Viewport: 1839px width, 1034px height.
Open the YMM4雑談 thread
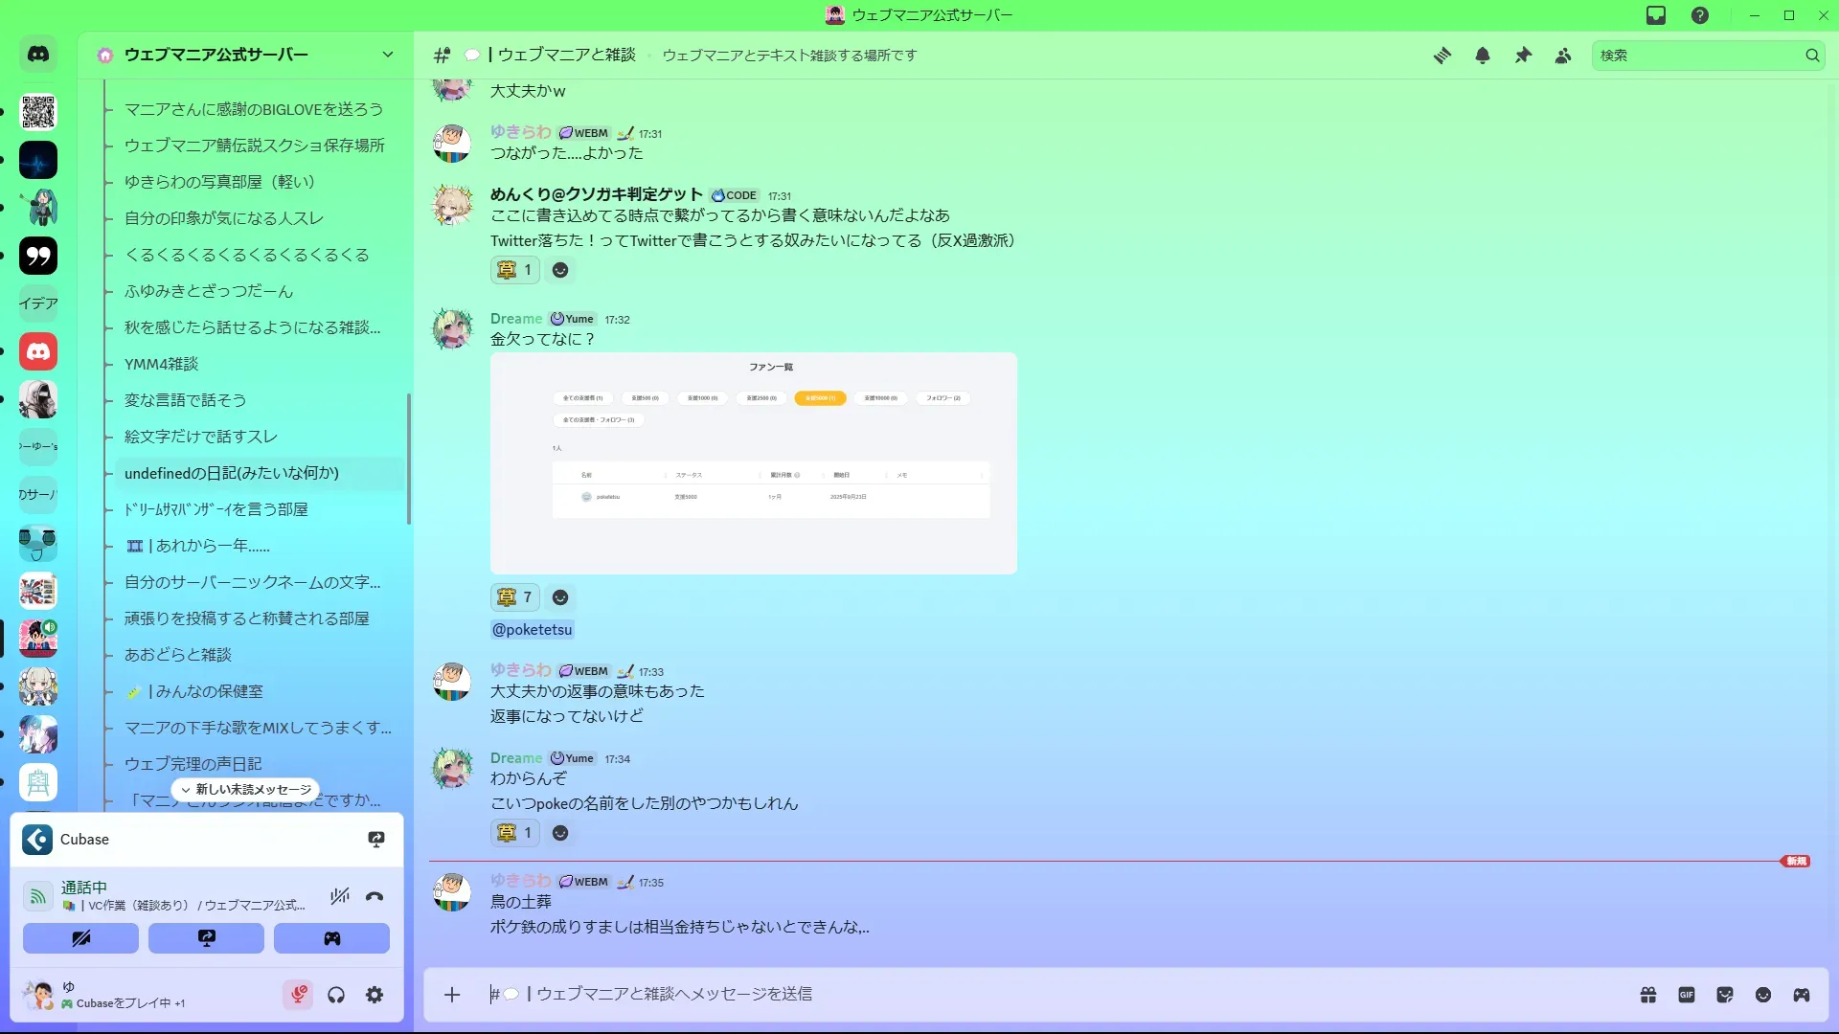pyautogui.click(x=161, y=364)
